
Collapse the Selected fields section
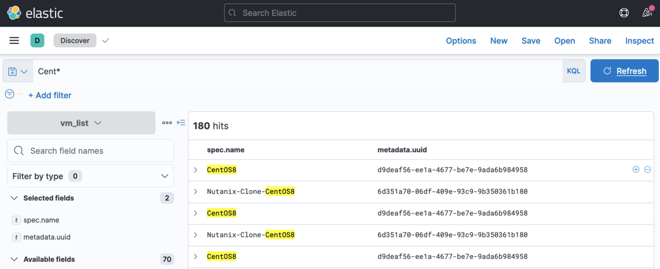point(14,198)
